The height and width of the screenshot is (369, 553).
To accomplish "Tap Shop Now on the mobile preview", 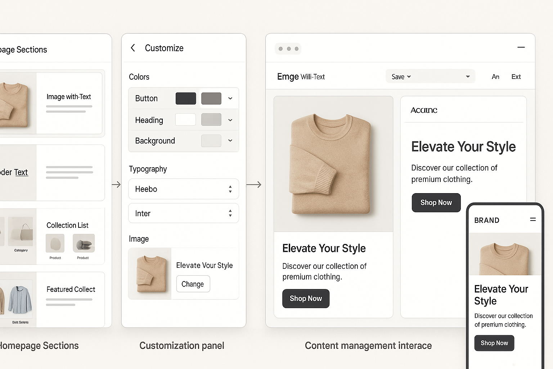I will coord(494,343).
